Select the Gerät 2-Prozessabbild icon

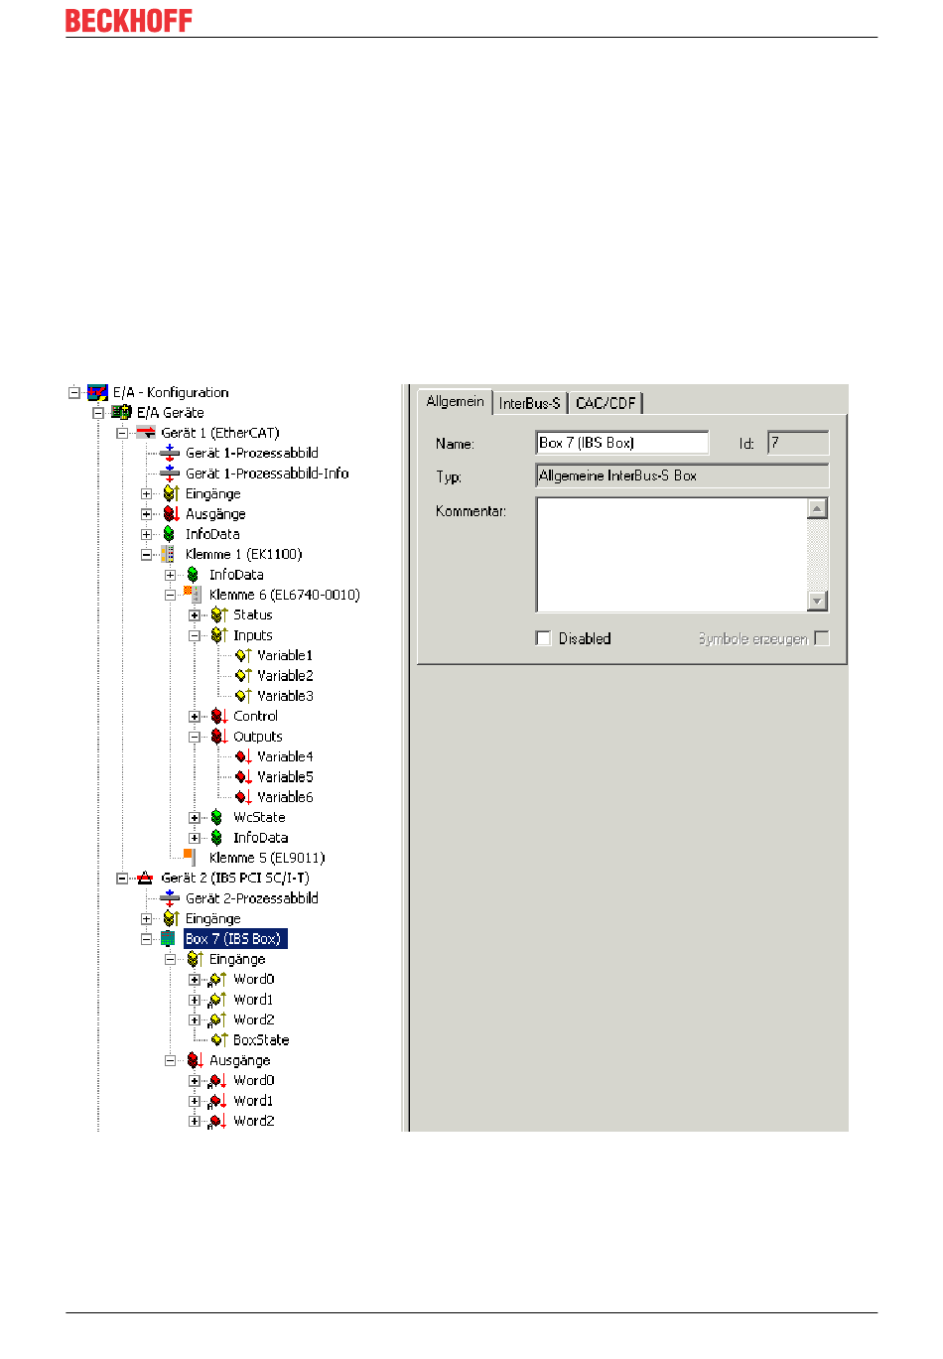pos(170,898)
